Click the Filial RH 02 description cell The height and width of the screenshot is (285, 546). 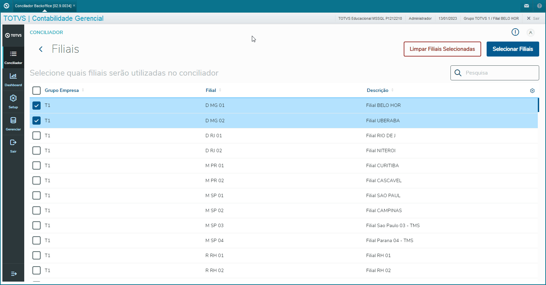(378, 270)
